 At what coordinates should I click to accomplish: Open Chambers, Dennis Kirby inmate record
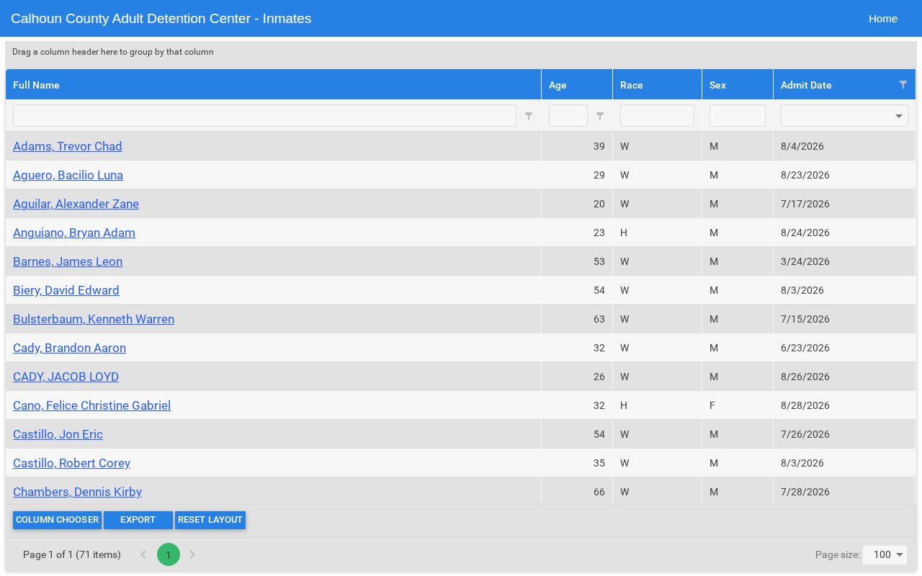pyautogui.click(x=77, y=492)
